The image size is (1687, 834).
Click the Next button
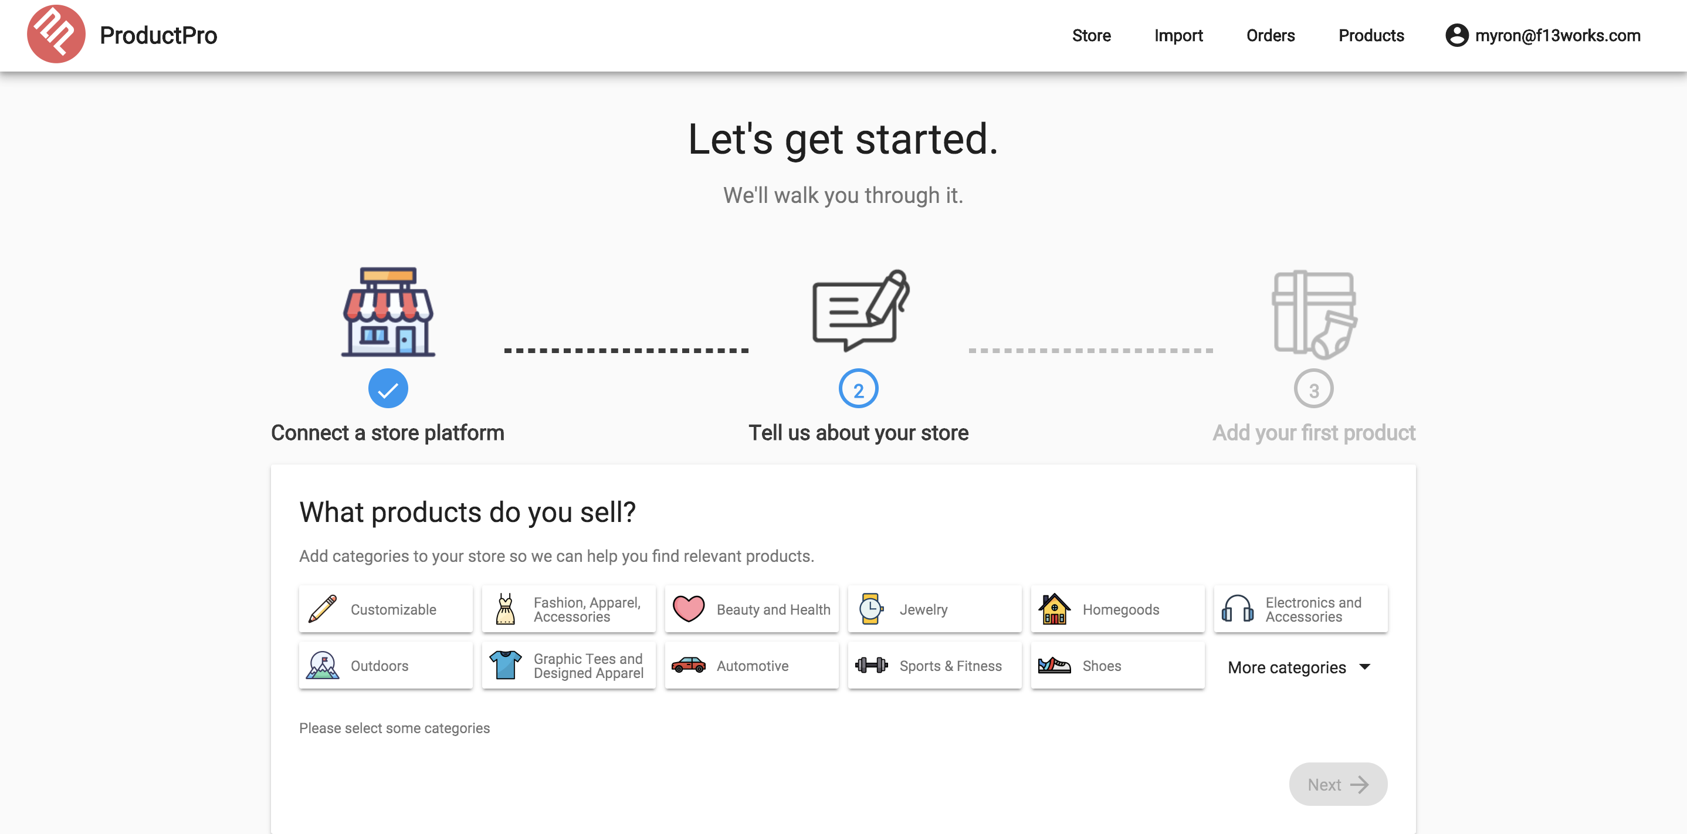1338,784
